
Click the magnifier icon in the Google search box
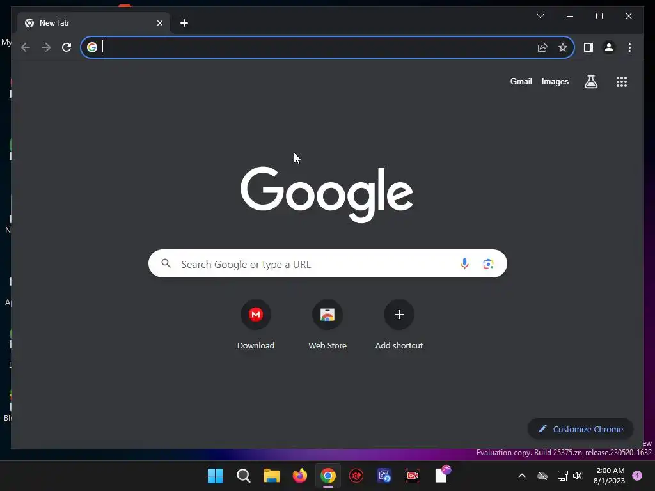(166, 263)
